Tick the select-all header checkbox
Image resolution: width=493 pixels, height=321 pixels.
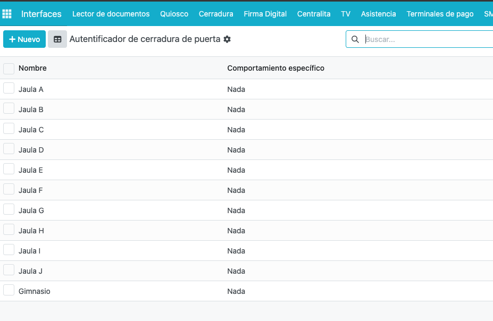coord(9,69)
